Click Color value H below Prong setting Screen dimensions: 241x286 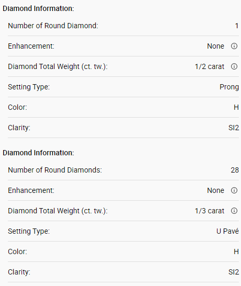(x=236, y=107)
